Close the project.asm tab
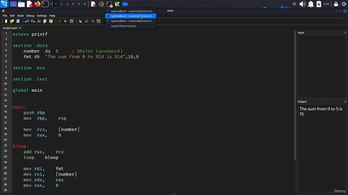 tap(20, 28)
